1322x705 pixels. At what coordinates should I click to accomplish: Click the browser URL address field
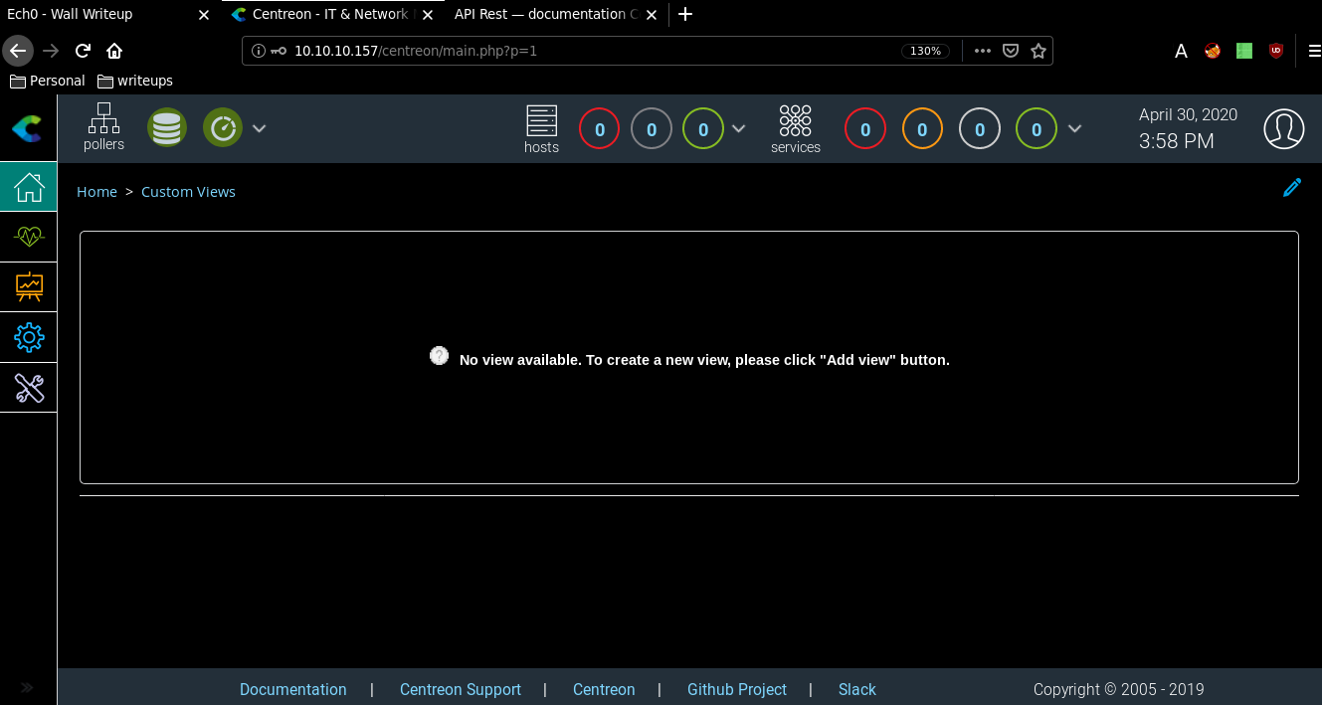[597, 51]
